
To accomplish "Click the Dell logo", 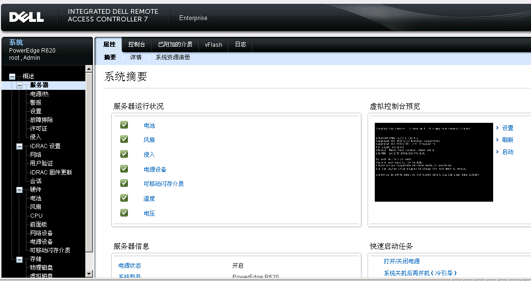I will (26, 17).
